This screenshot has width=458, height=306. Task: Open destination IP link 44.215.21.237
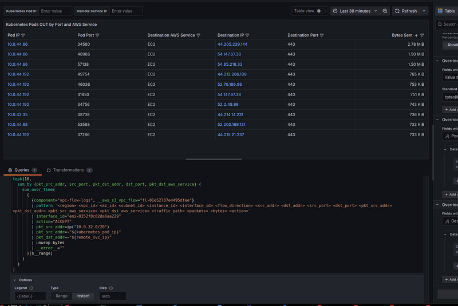[231, 135]
